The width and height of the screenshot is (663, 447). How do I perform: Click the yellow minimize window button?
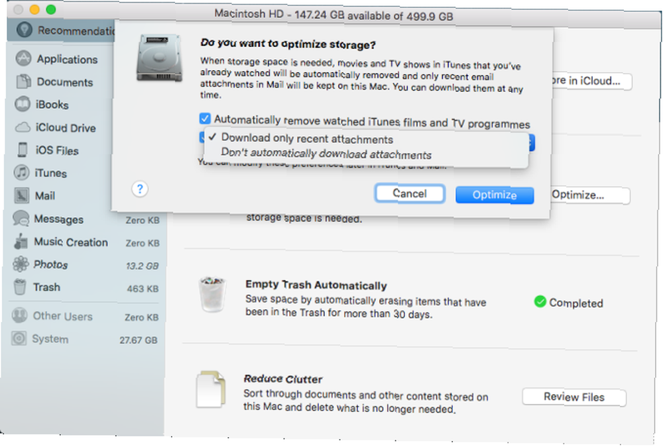click(x=34, y=9)
